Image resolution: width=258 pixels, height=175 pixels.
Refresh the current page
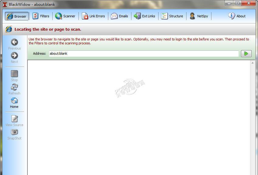tap(15, 89)
